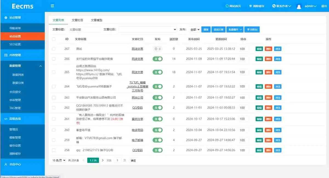329x178 pixels.
Task: Check the checkbox for article 262
Action: pyautogui.click(x=54, y=108)
